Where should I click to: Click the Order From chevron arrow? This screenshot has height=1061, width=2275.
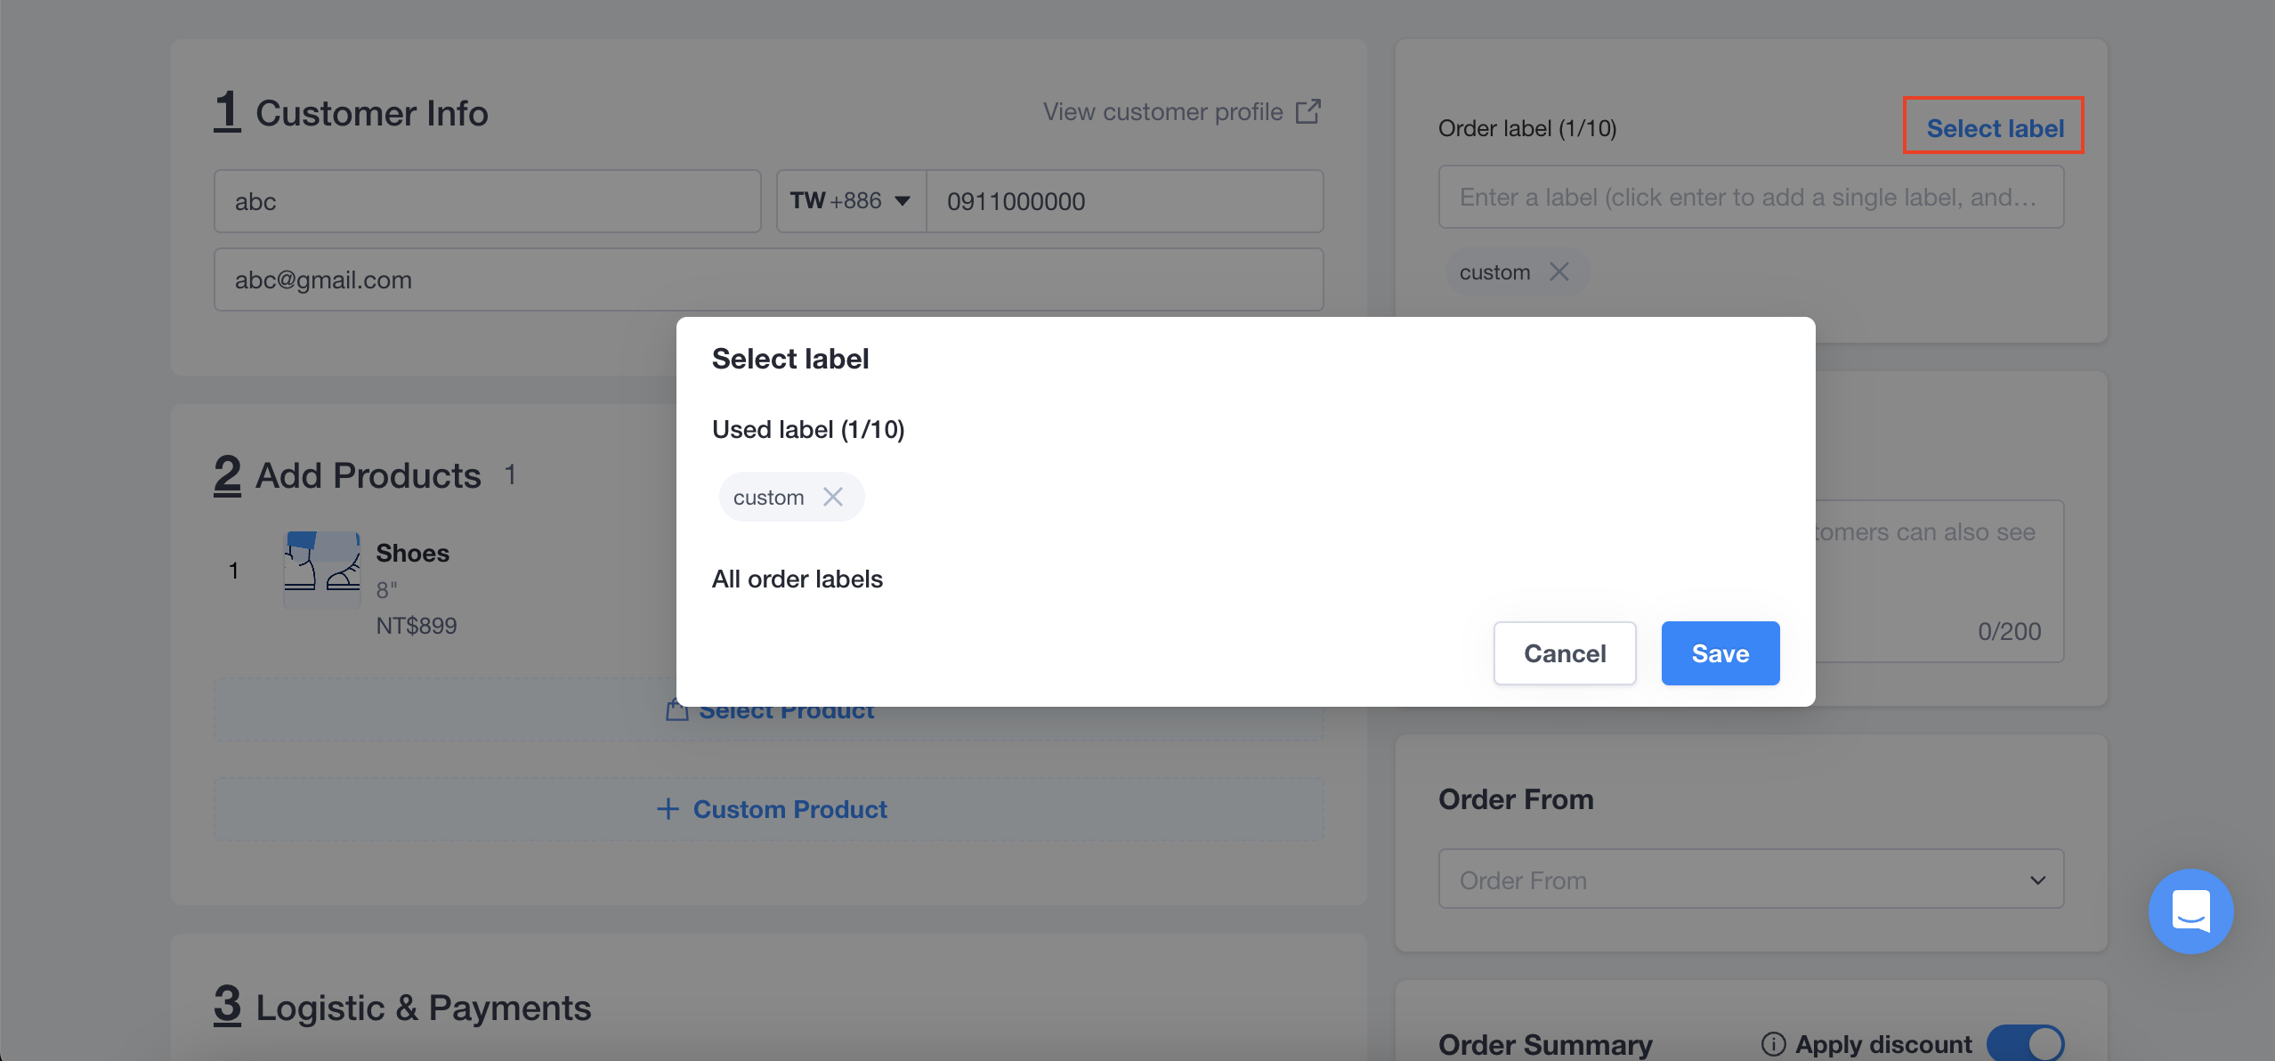pos(2037,880)
